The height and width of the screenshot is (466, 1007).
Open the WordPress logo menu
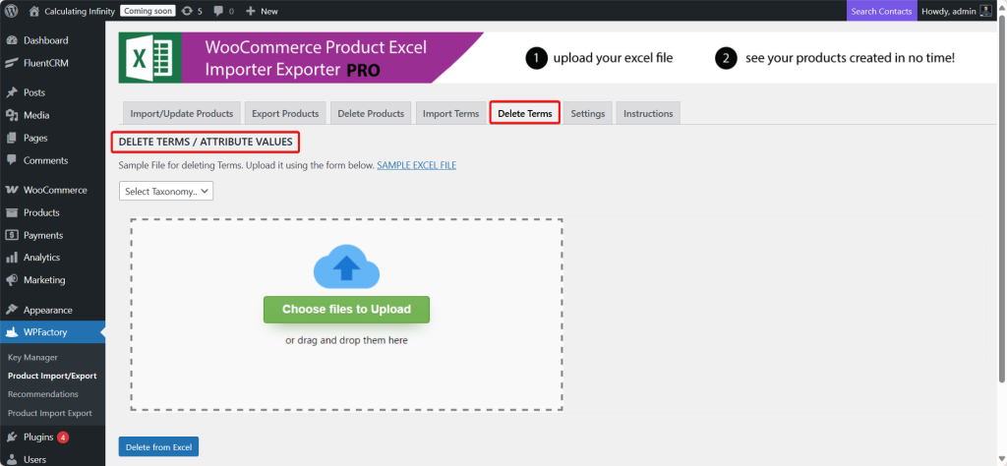coord(12,11)
